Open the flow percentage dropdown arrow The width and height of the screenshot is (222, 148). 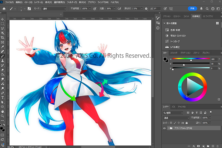tap(114, 9)
